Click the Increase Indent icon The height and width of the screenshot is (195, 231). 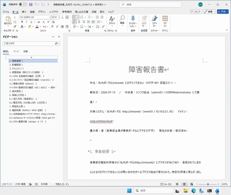coord(102,17)
